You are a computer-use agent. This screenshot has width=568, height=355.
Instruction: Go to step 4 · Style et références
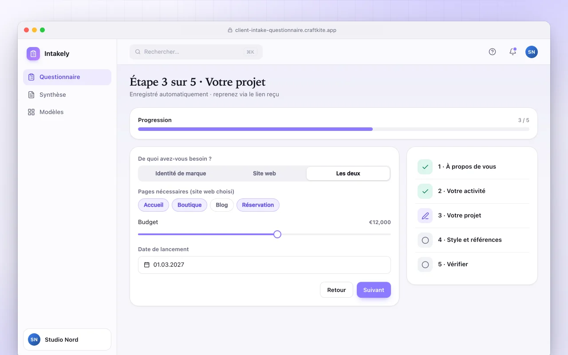click(472, 240)
